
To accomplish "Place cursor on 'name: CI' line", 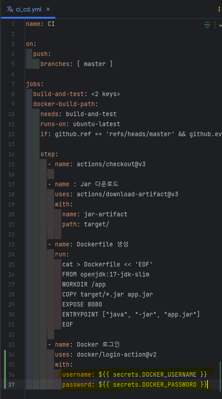I will point(40,24).
